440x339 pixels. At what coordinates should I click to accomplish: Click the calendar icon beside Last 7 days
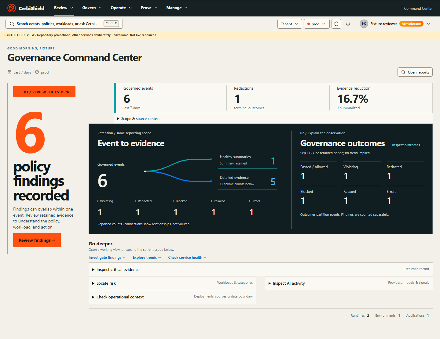pyautogui.click(x=9, y=72)
